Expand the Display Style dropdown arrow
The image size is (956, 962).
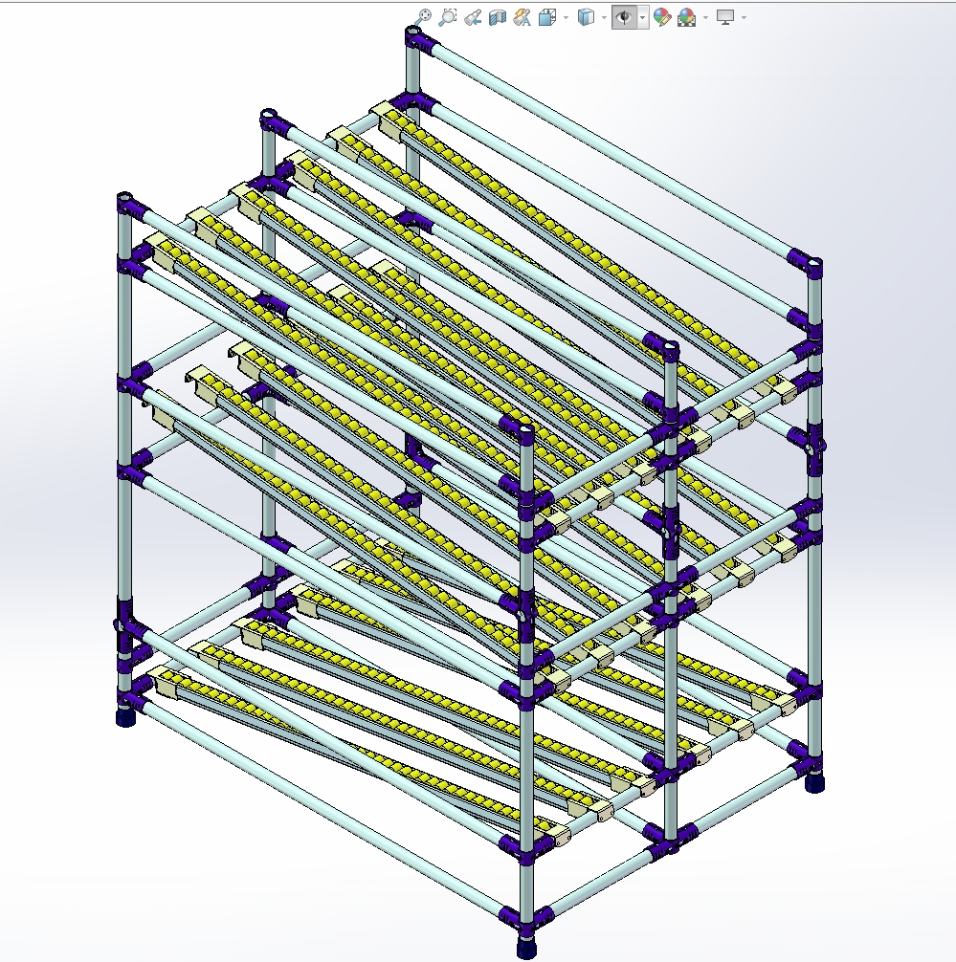pyautogui.click(x=604, y=18)
